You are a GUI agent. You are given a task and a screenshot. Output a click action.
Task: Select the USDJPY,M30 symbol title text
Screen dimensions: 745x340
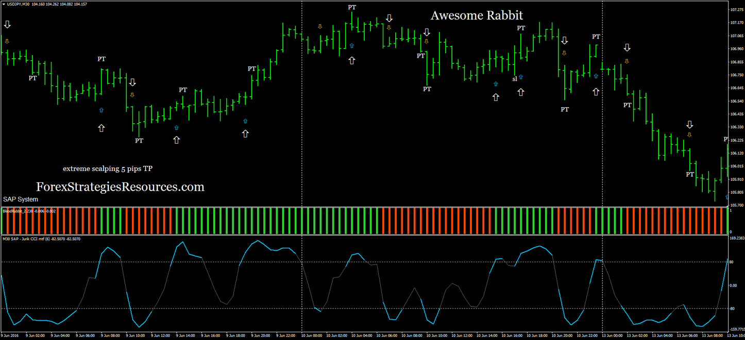18,4
